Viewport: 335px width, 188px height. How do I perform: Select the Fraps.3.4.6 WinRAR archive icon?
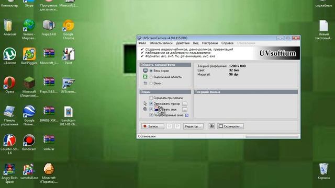49,83
